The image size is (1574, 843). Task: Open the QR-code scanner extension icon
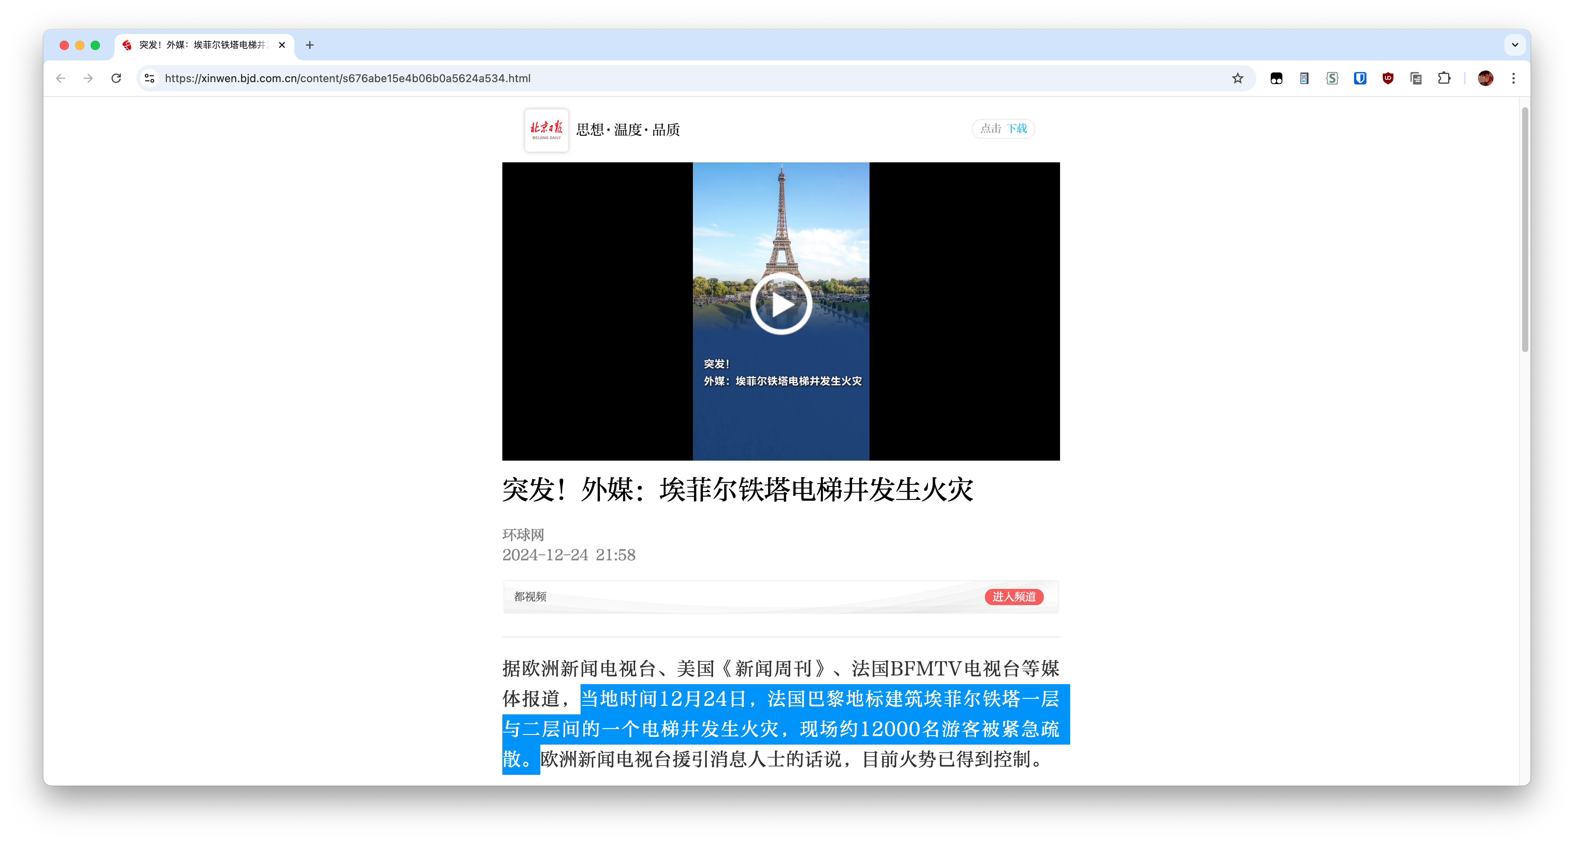point(1304,78)
